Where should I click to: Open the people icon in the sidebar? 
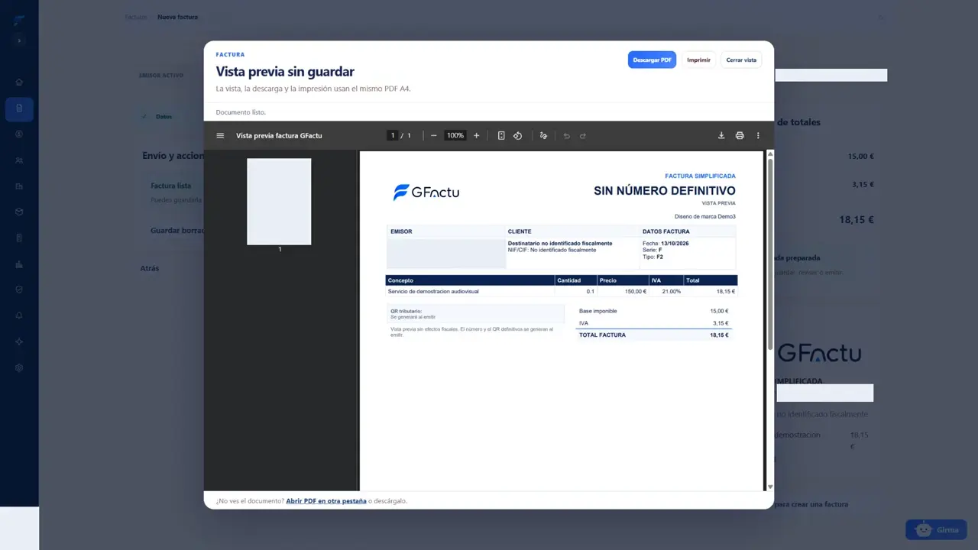point(19,160)
